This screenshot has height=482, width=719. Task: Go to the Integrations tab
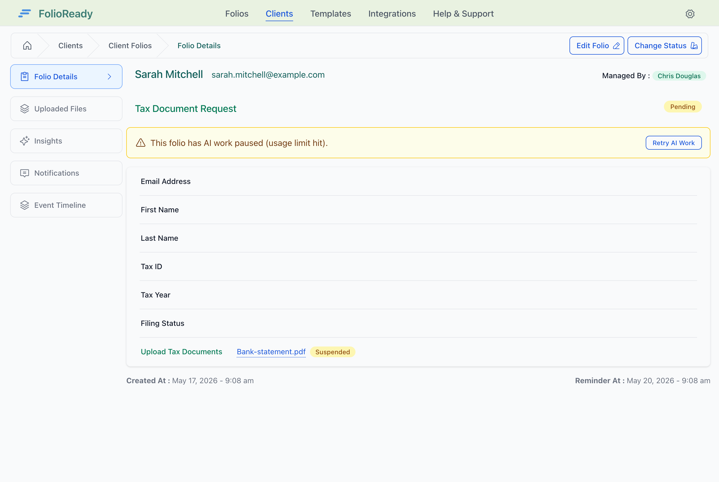point(392,14)
